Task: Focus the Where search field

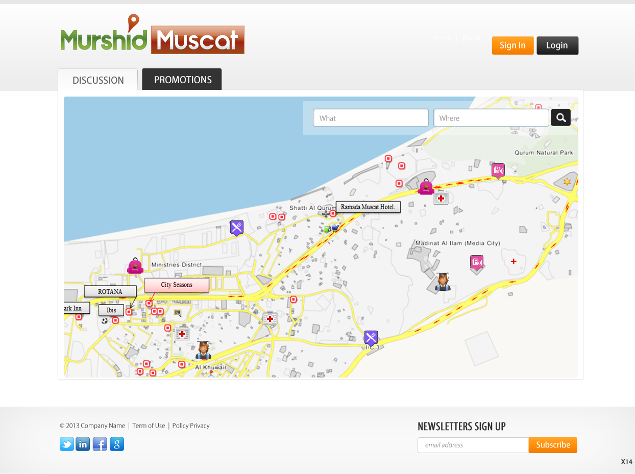Action: [x=491, y=118]
